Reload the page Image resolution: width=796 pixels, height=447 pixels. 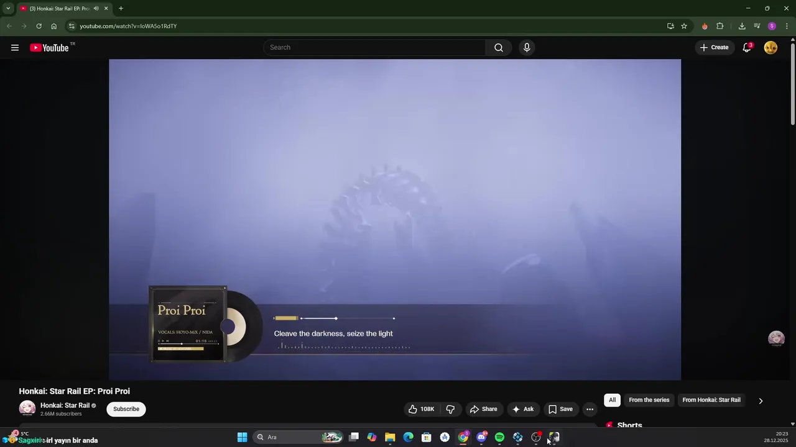pos(39,26)
